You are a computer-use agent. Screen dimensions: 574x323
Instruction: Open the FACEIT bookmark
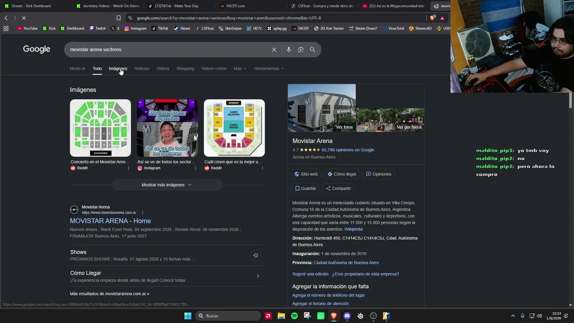(x=300, y=28)
